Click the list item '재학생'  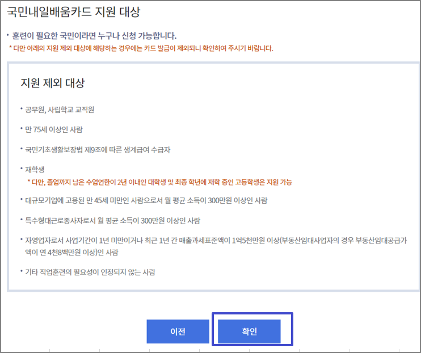pos(35,170)
